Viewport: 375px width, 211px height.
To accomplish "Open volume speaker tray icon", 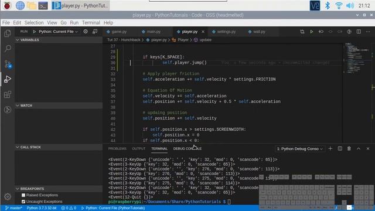I will pos(350,5).
